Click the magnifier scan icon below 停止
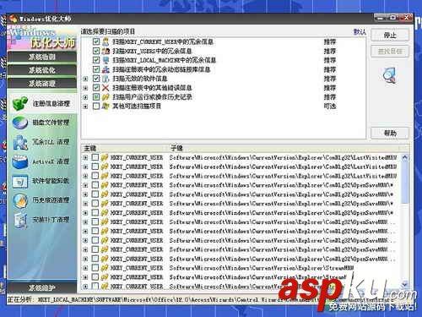 390,75
